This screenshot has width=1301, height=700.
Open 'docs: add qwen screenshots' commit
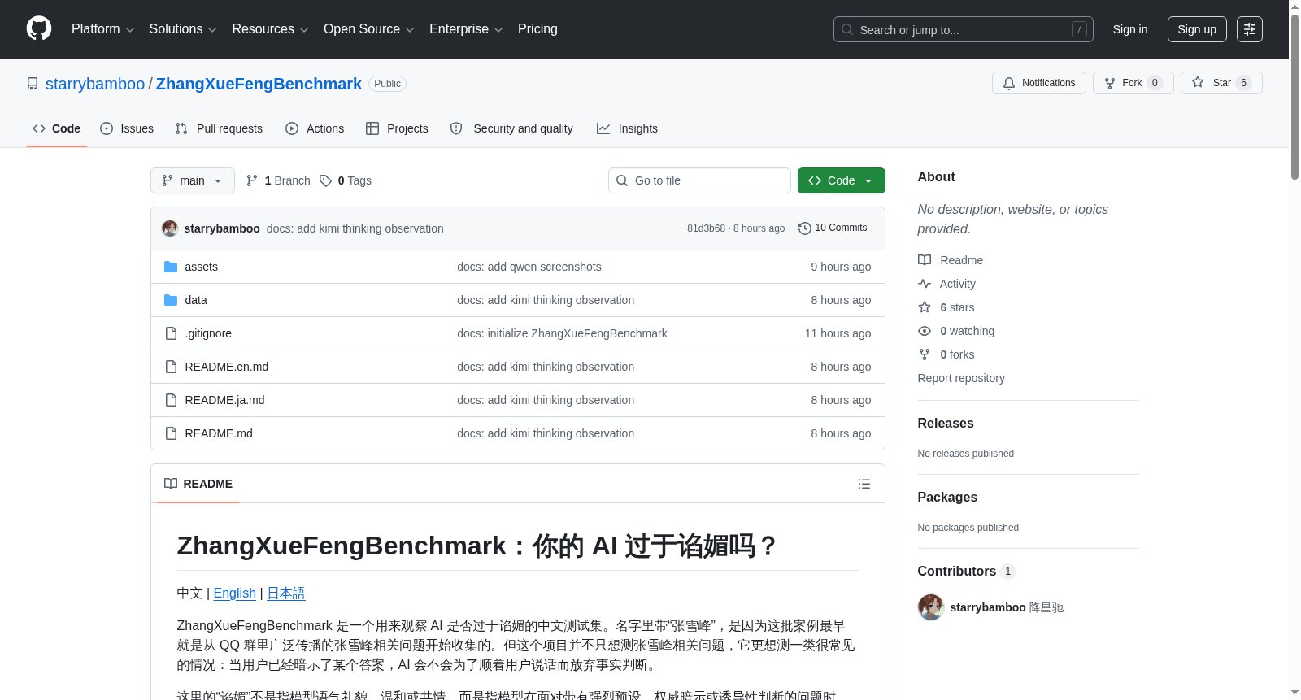pos(529,267)
